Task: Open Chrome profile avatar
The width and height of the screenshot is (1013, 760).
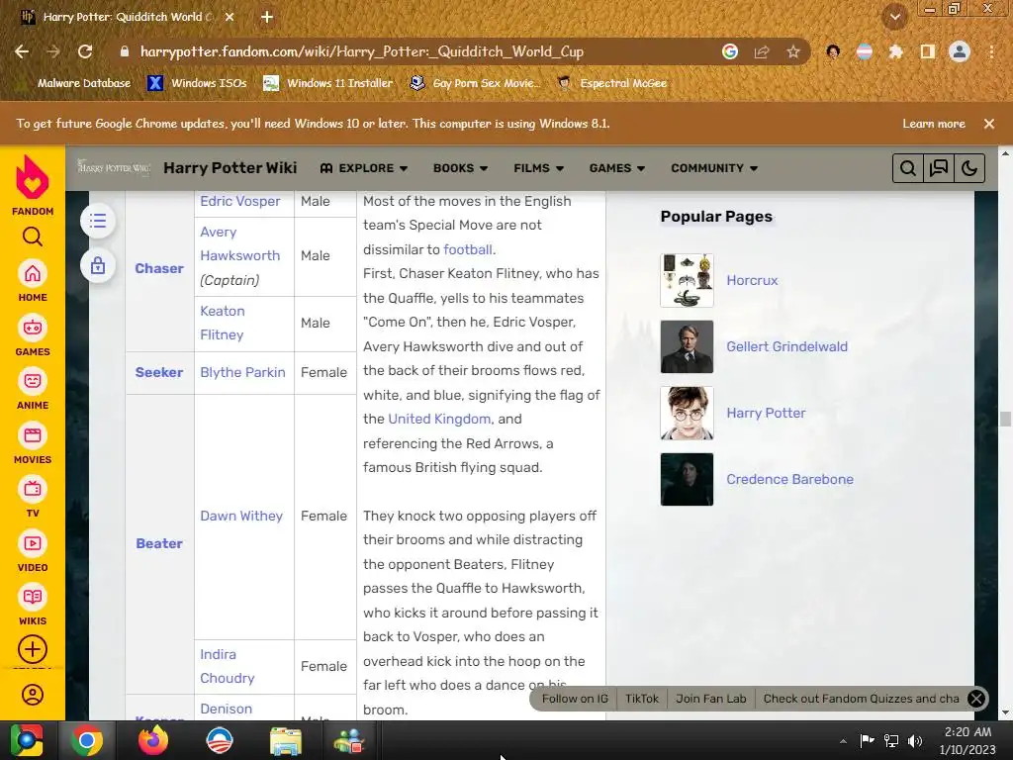Action: (x=960, y=51)
